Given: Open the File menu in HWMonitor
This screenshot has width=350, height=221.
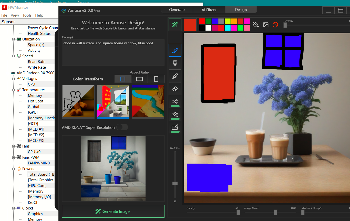Looking at the screenshot, I should pyautogui.click(x=4, y=15).
